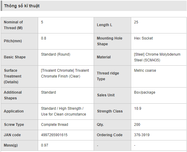
Task: Click the Strength Class value 10.9
Action: tap(138, 109)
